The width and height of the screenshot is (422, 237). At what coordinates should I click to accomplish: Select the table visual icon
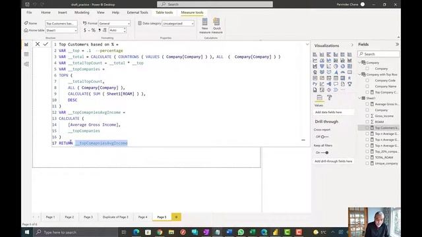(x=336, y=78)
